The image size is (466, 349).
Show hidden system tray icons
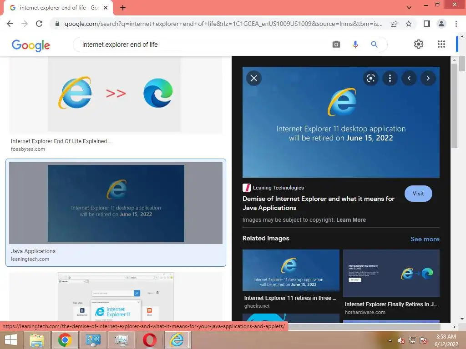coord(390,340)
